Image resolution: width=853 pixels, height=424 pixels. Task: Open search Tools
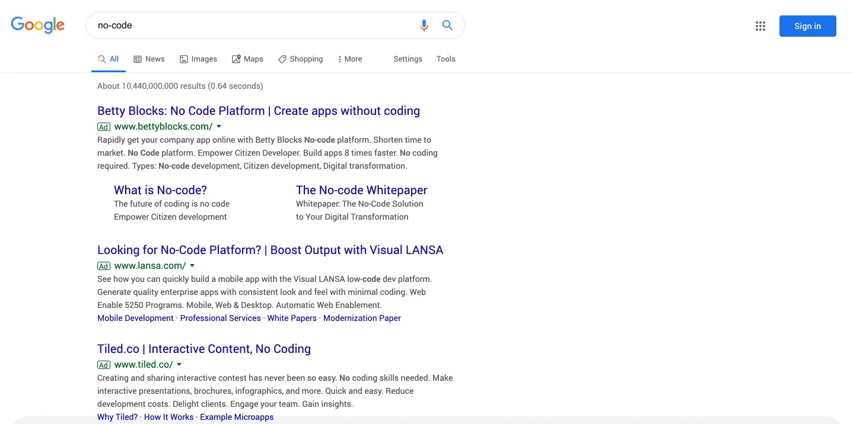(446, 59)
